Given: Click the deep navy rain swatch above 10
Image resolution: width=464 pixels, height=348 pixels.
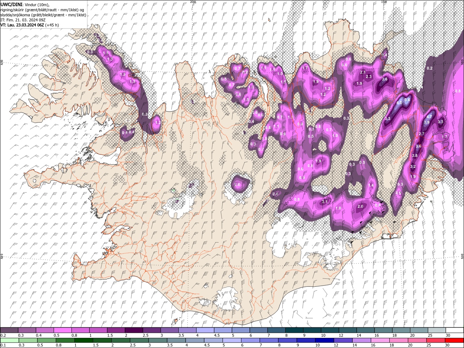Looking at the screenshot, I should pos(325,340).
